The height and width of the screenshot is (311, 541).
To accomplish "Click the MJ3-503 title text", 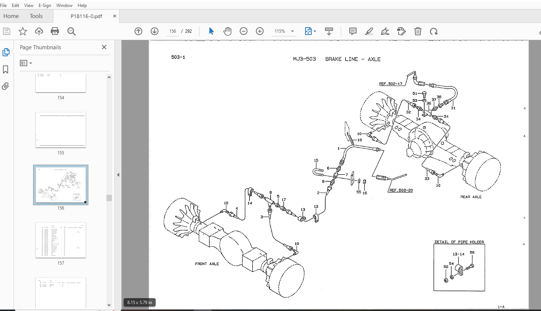I will click(x=304, y=59).
